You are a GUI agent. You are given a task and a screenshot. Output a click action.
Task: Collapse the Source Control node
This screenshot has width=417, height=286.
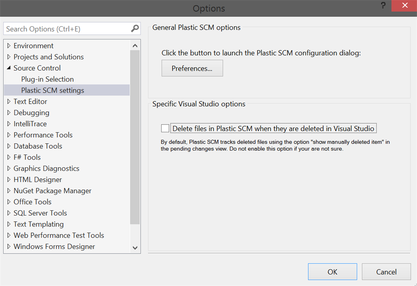pos(9,68)
